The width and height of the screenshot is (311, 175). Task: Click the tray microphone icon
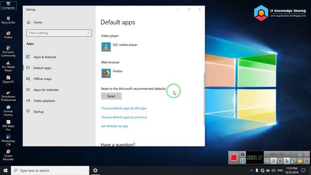click(x=257, y=171)
